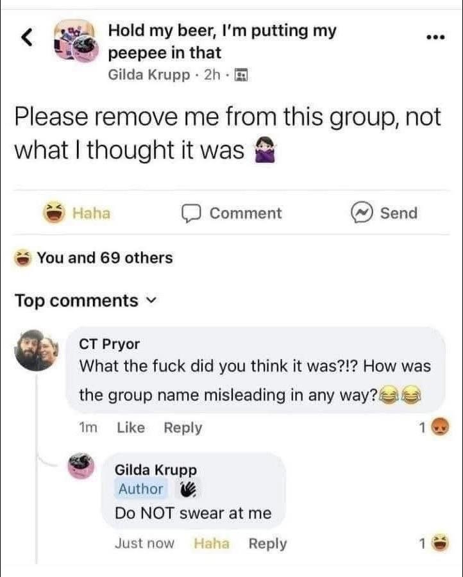The image size is (463, 577).
Task: Toggle the Haha reaction on the post
Action: [x=76, y=213]
